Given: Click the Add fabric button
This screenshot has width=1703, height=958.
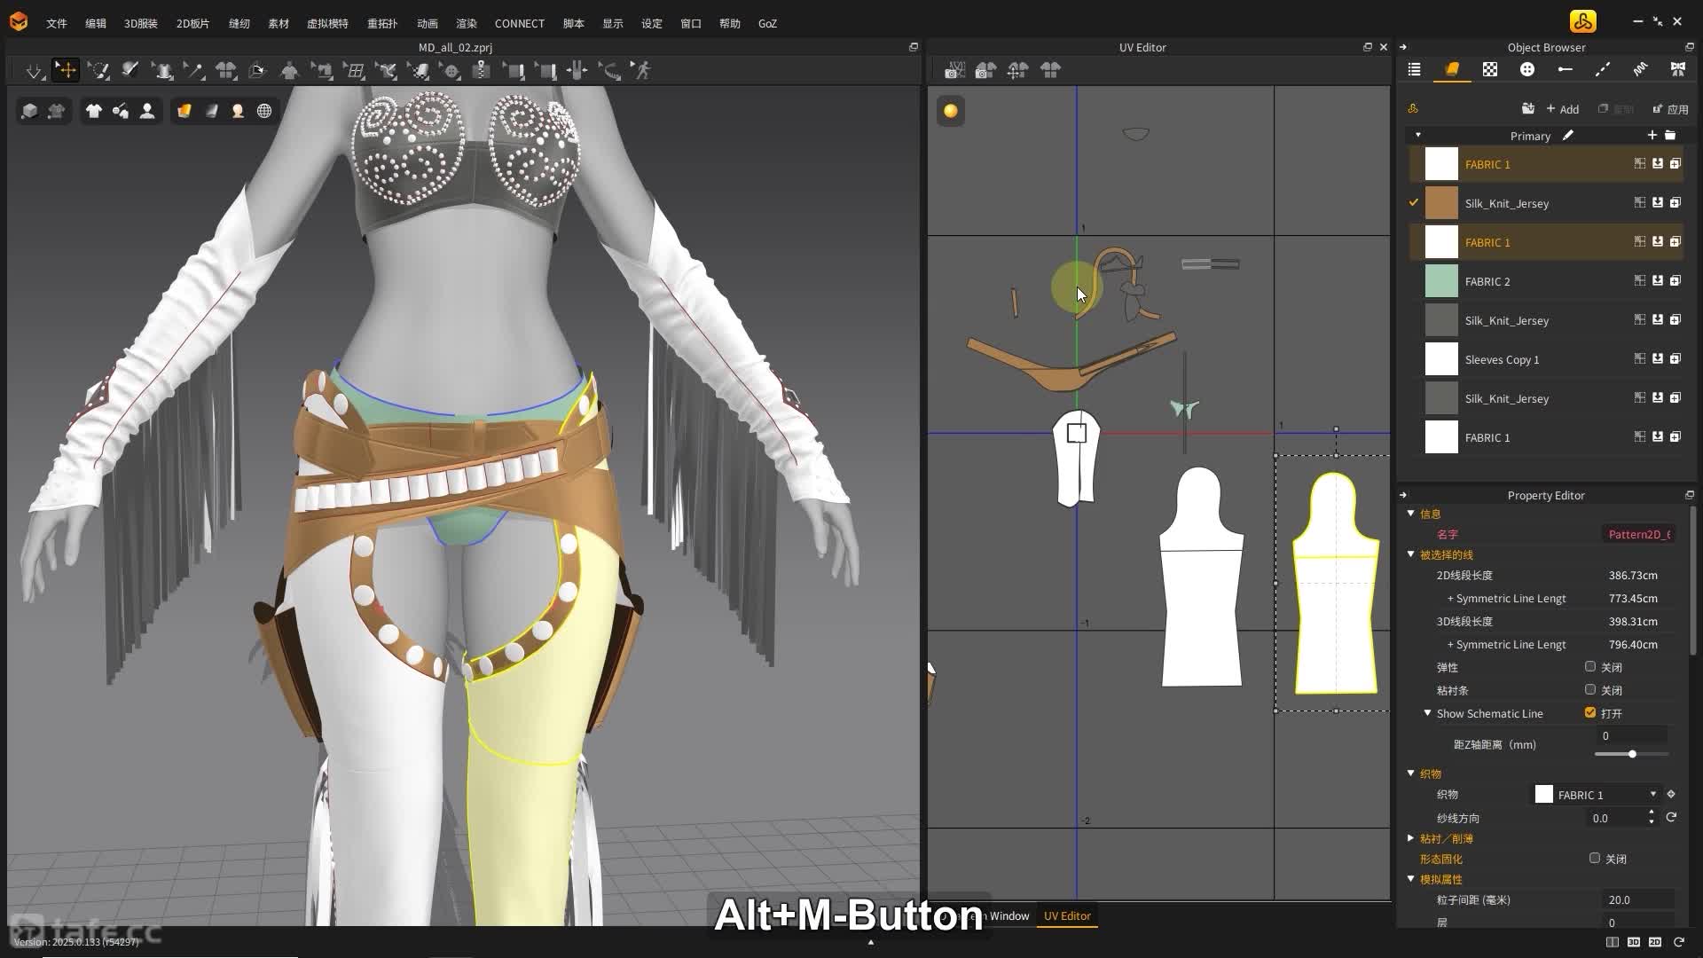Looking at the screenshot, I should 1562,109.
